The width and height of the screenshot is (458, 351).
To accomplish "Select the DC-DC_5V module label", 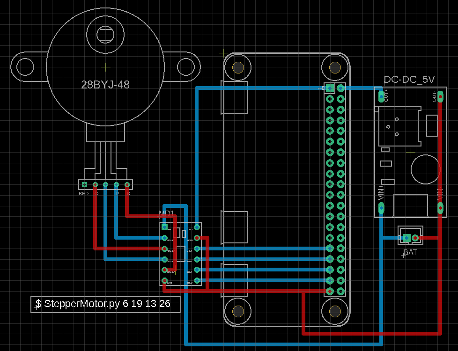I will [409, 80].
